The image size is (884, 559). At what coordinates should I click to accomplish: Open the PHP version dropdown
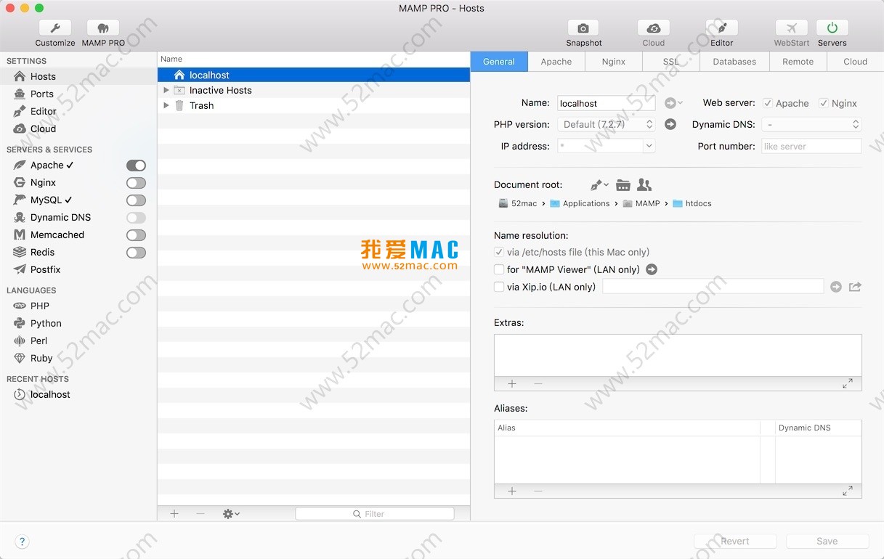pyautogui.click(x=607, y=124)
